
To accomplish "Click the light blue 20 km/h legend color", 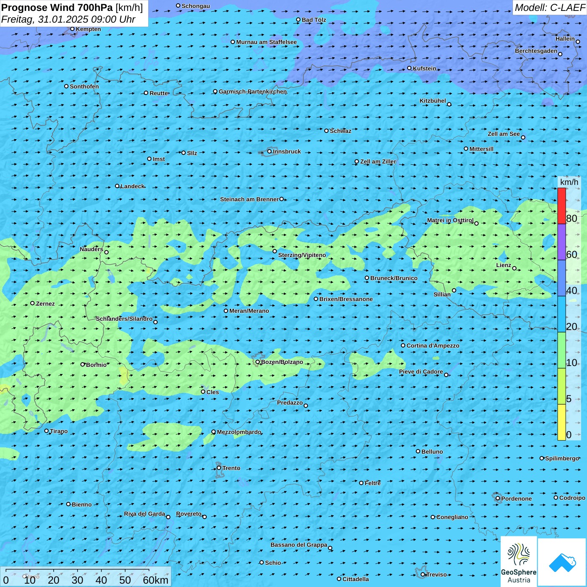I will tap(561, 314).
